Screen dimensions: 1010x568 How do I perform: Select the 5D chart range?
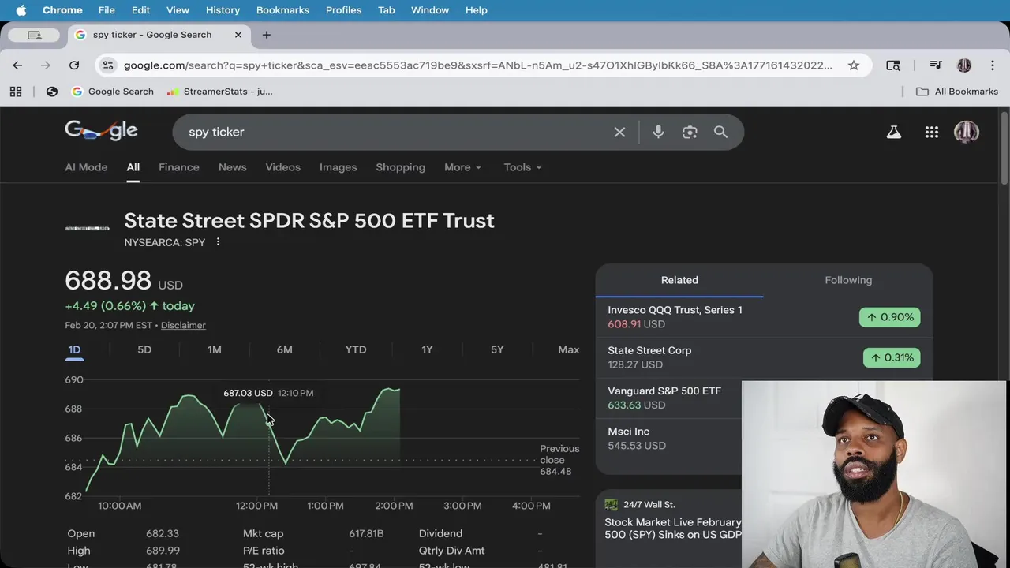click(144, 349)
